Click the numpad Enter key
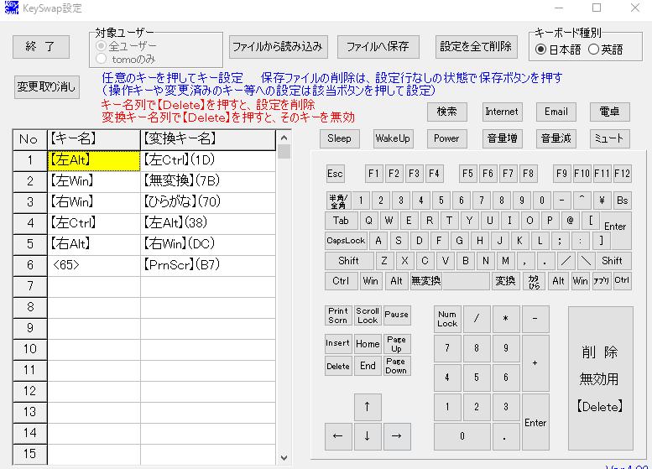Screen dimensions: 652x469 click(535, 422)
